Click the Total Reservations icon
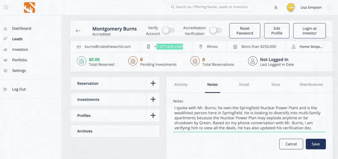Viewport: 338px width, 159px height. point(195,61)
